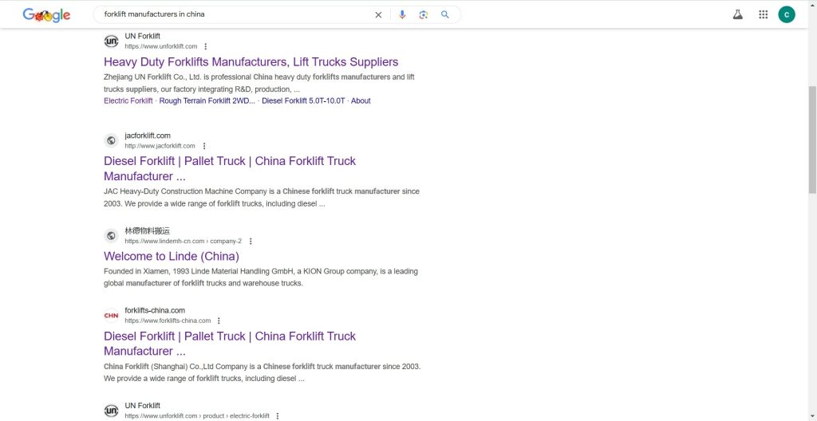Viewport: 817px width, 421px height.
Task: Open more options for forklifts-china.com result
Action: (x=219, y=321)
